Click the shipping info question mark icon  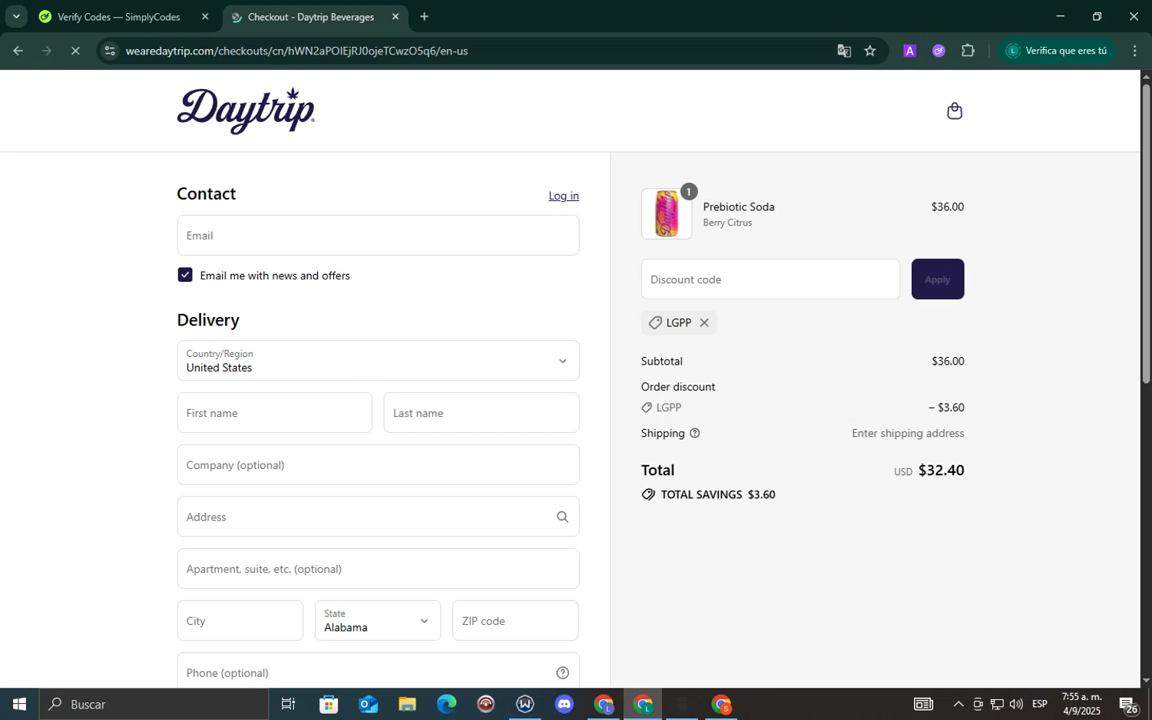pos(695,433)
